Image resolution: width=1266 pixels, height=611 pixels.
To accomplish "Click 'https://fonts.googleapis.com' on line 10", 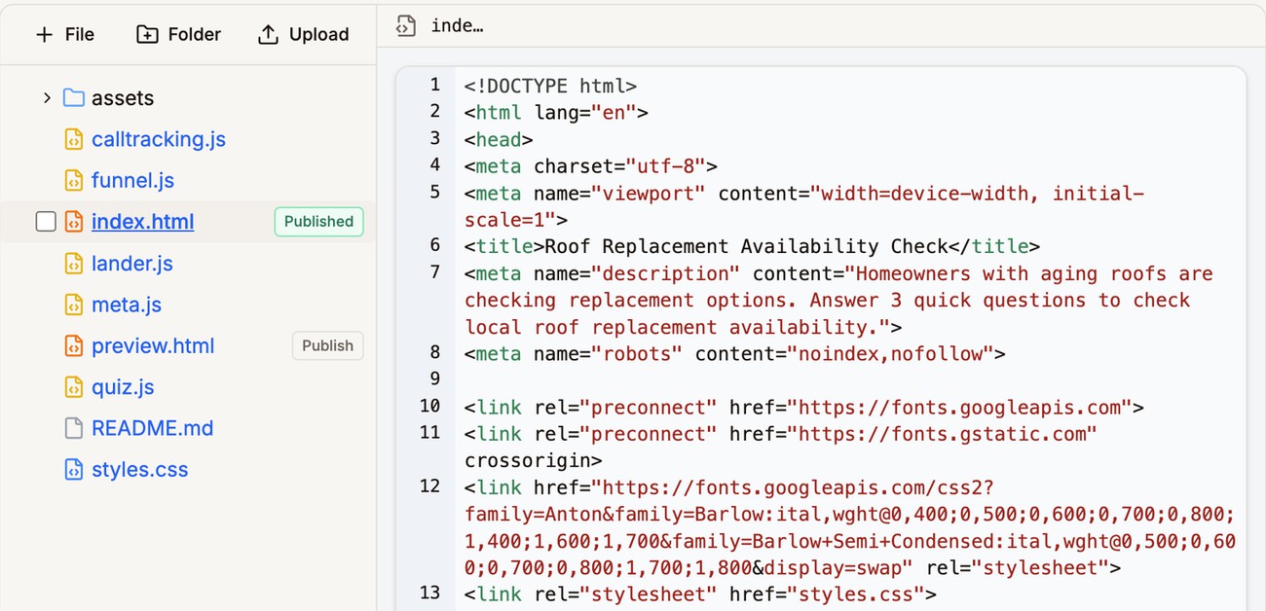I will coord(959,407).
